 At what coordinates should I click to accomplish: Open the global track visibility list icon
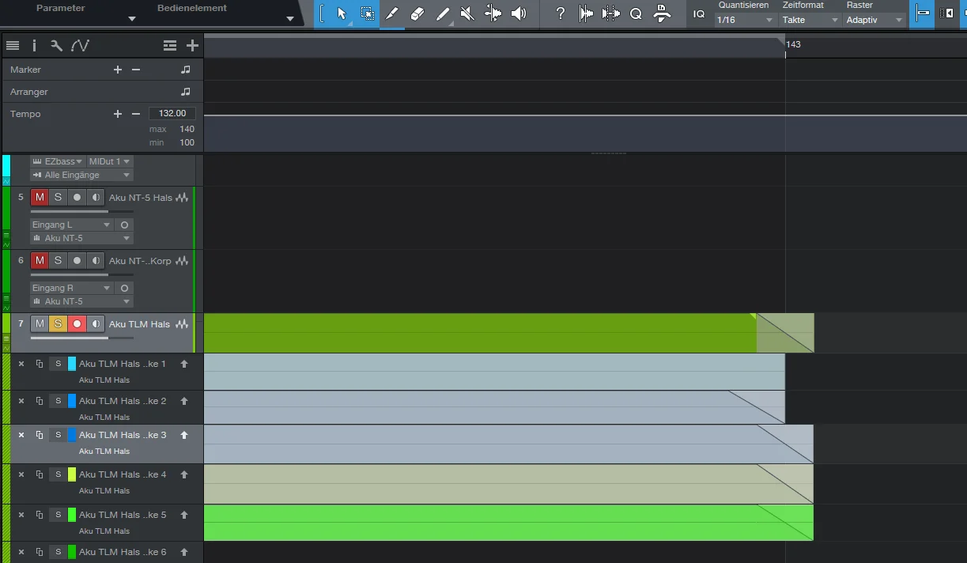click(x=170, y=46)
